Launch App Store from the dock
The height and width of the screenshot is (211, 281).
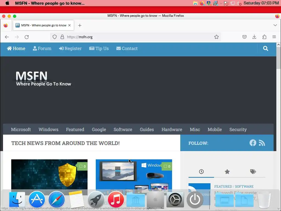point(37,199)
